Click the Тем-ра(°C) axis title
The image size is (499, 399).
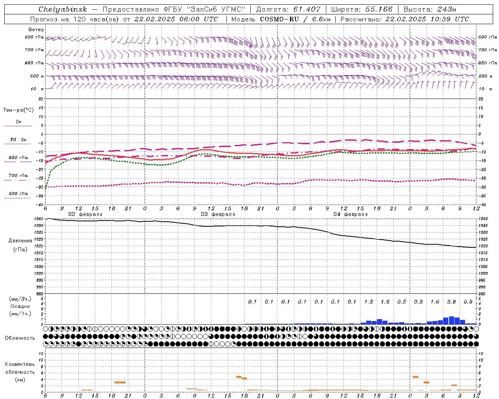[18, 110]
